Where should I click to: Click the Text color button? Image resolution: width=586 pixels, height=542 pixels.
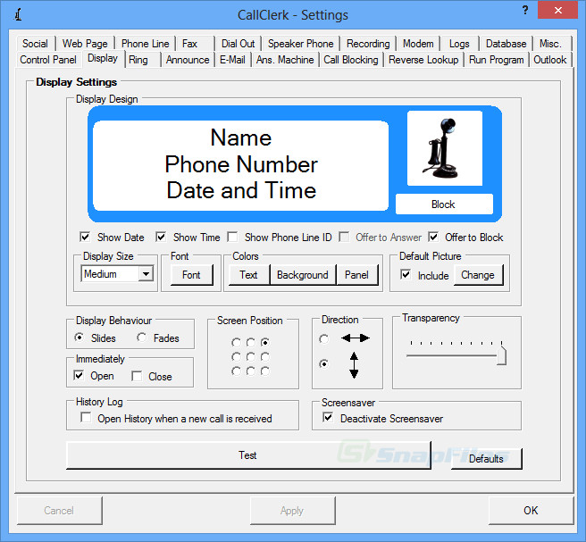tap(248, 275)
